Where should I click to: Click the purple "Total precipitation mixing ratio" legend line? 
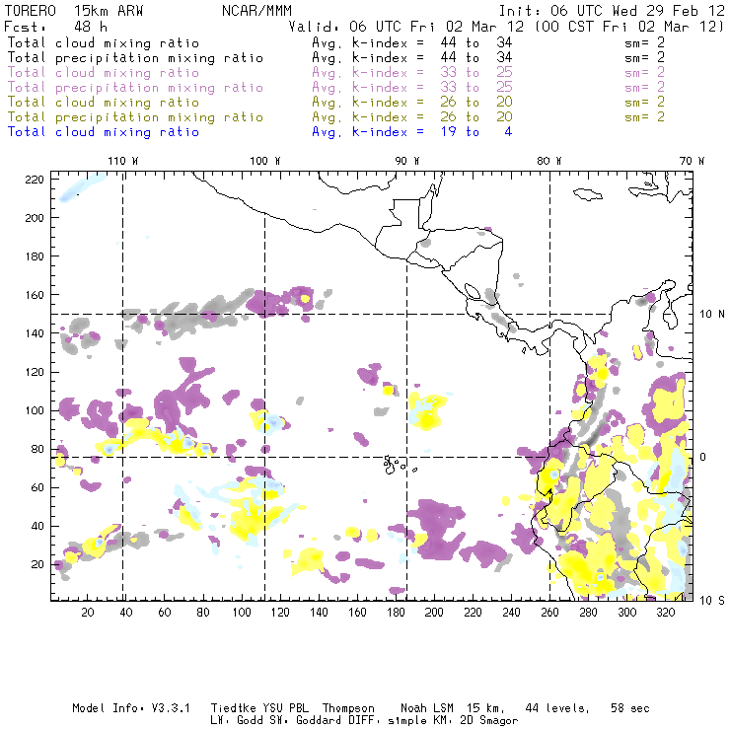[x=135, y=88]
